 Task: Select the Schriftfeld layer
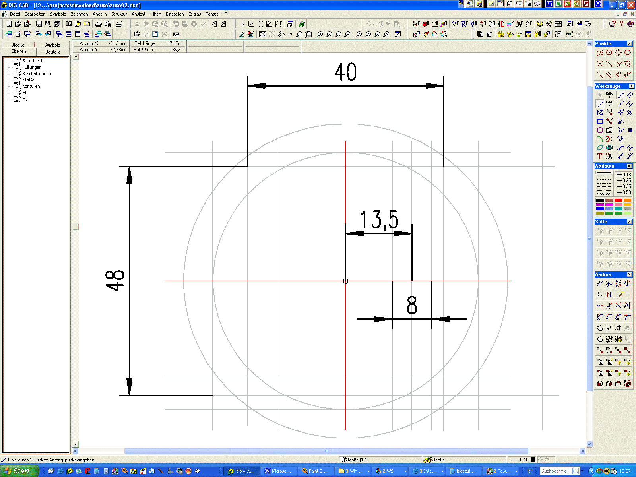point(32,61)
